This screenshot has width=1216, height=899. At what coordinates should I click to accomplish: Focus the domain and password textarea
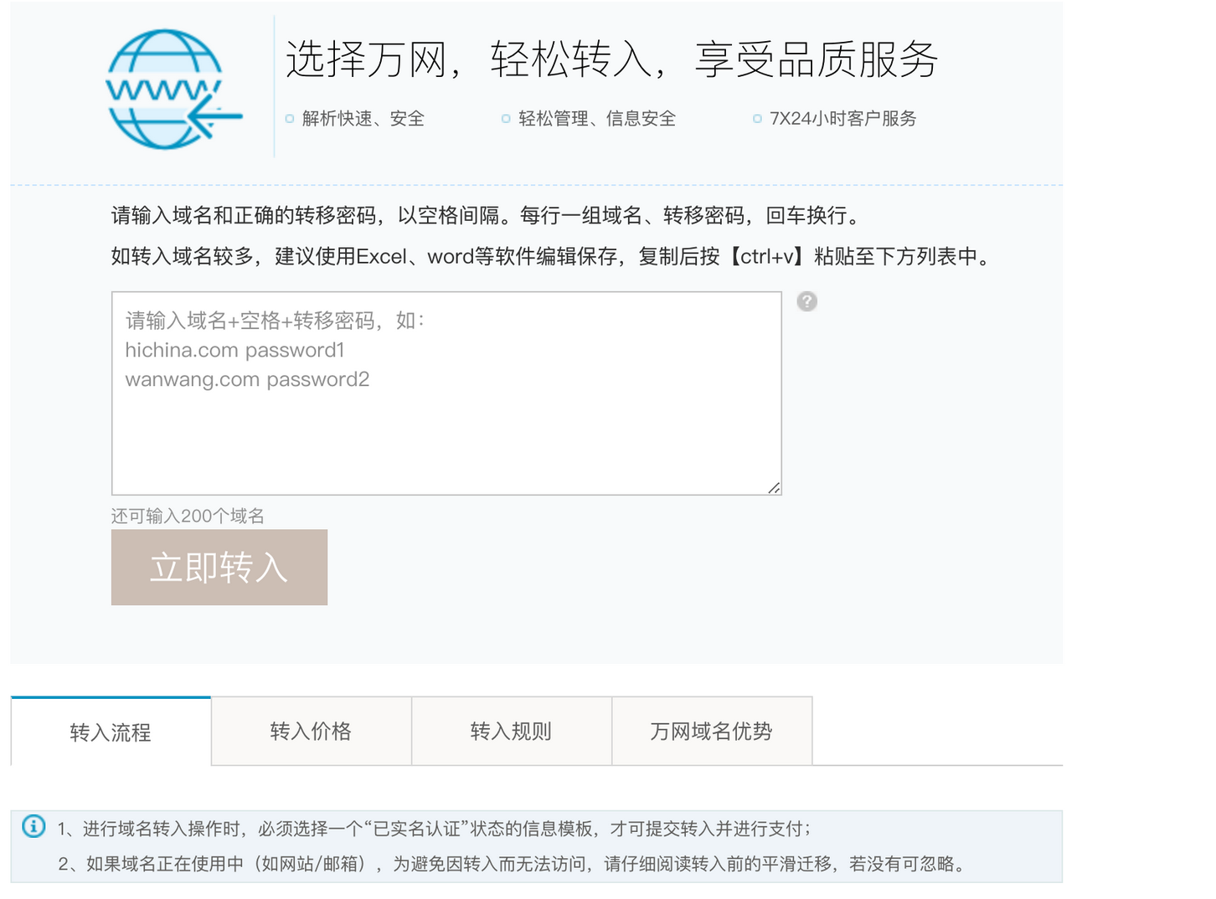click(446, 393)
